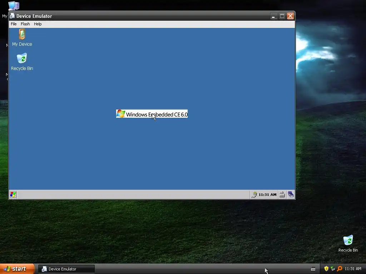Maximize the Device Emulator window

[x=282, y=16]
